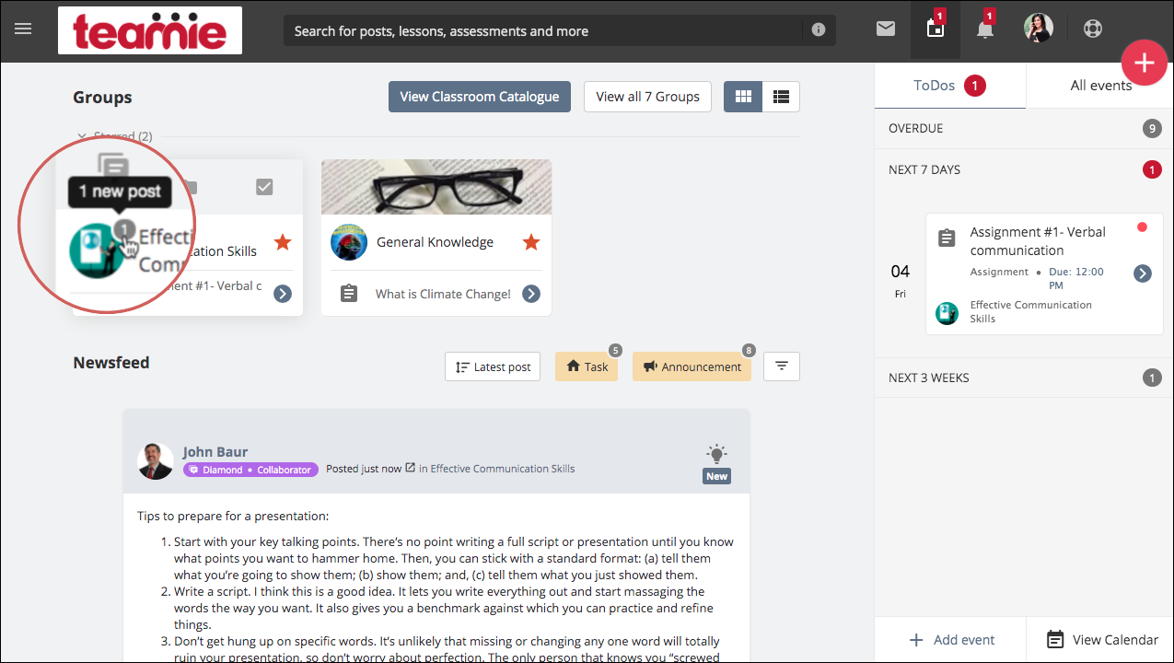Click the red plus create button
Image resolution: width=1174 pixels, height=663 pixels.
pyautogui.click(x=1145, y=63)
